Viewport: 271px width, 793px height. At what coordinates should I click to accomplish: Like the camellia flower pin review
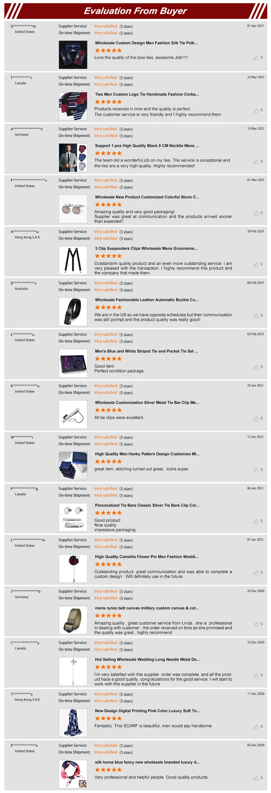point(256,573)
